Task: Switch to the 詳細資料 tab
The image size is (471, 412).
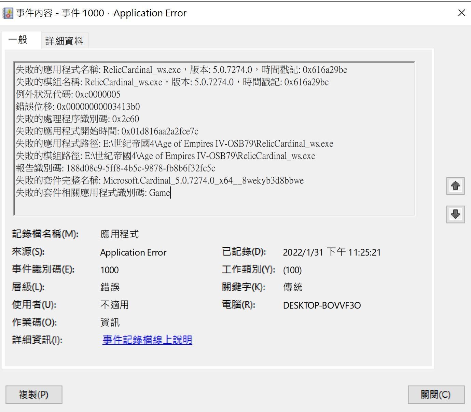Action: click(x=64, y=41)
